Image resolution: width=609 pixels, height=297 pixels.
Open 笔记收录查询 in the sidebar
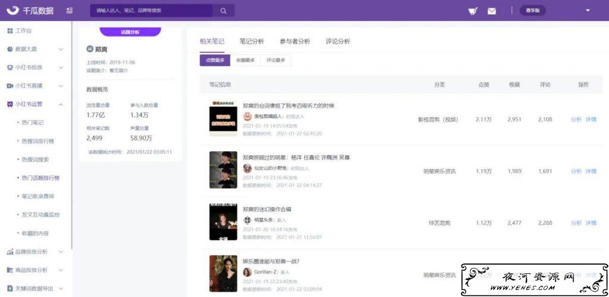pos(37,196)
